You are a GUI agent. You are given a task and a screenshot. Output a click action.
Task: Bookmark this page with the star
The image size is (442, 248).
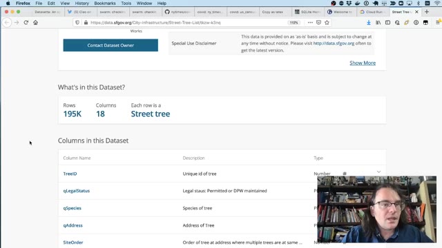click(x=327, y=23)
